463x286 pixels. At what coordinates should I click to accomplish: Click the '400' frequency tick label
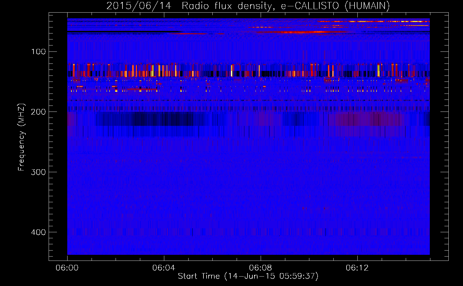(x=38, y=232)
